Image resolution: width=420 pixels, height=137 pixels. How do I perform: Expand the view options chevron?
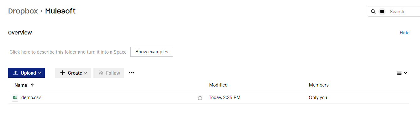pyautogui.click(x=406, y=73)
